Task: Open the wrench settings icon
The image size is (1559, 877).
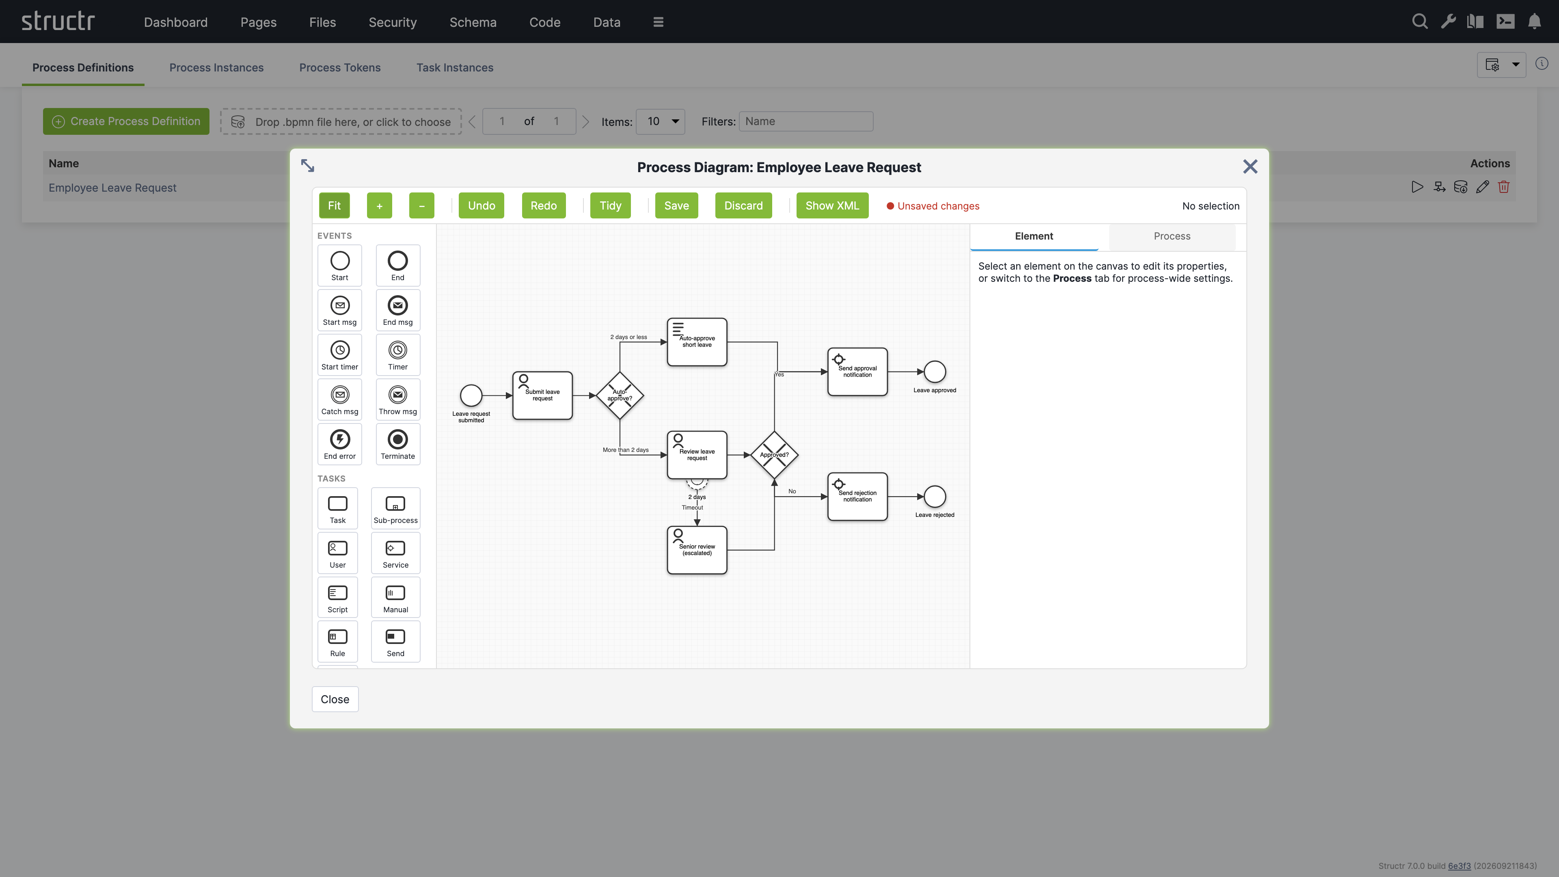Action: pos(1448,22)
